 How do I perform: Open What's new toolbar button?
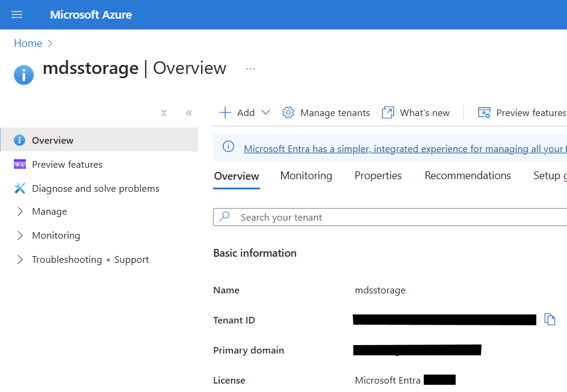point(415,112)
